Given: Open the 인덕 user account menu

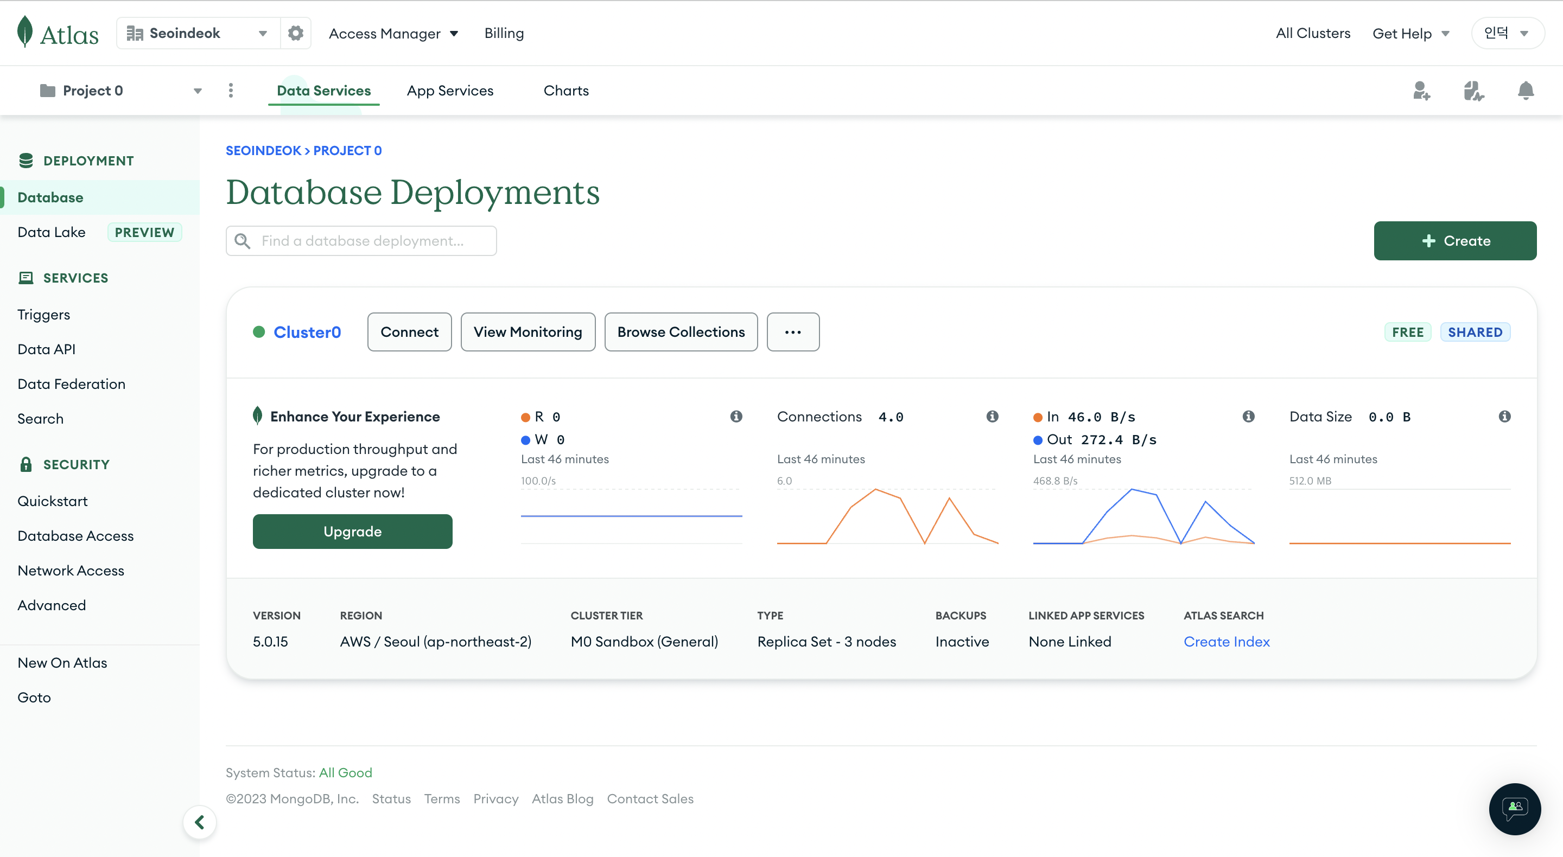Looking at the screenshot, I should point(1507,34).
